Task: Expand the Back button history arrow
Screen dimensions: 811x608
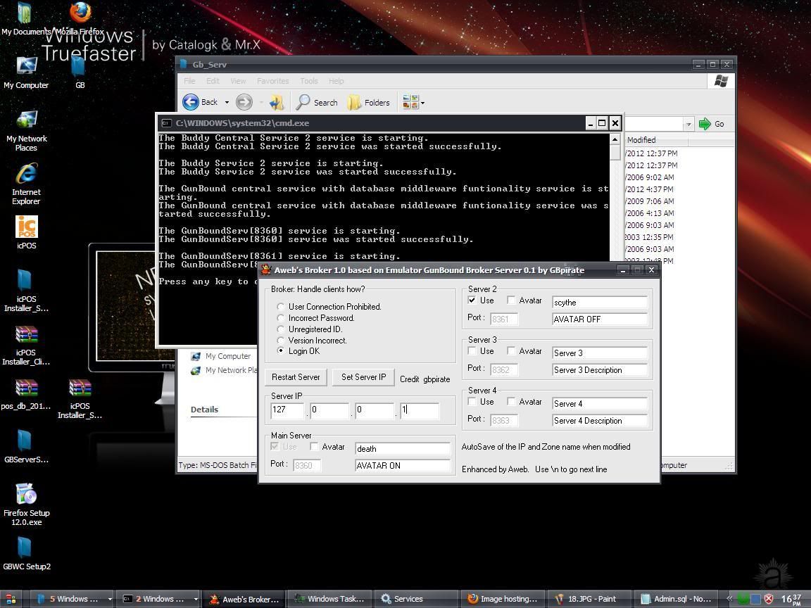Action: point(227,103)
